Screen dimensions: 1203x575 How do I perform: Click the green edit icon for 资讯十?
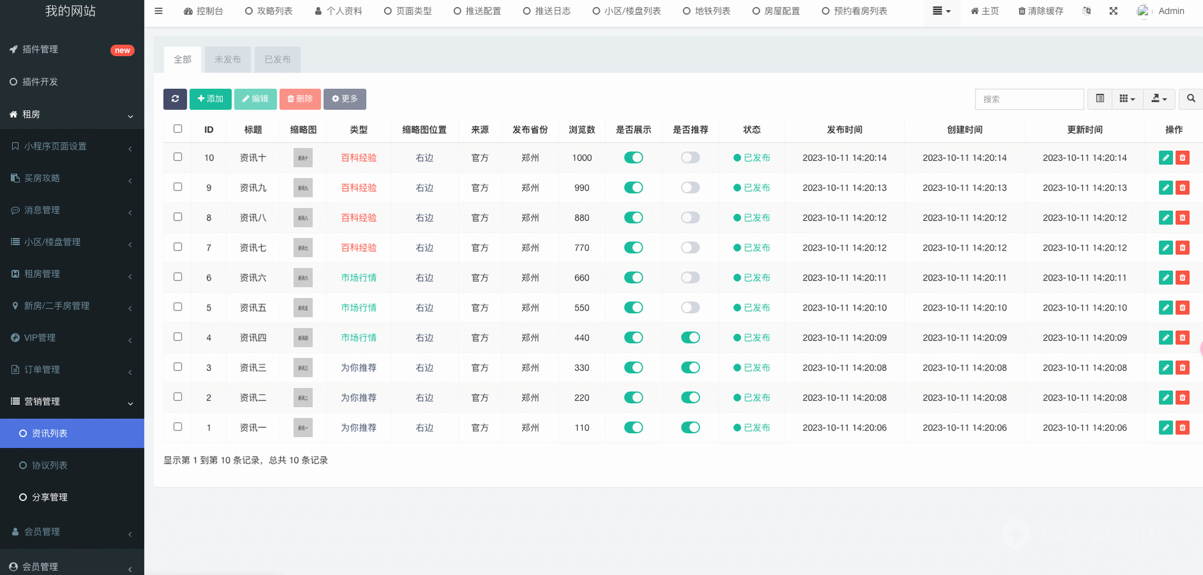[1165, 158]
